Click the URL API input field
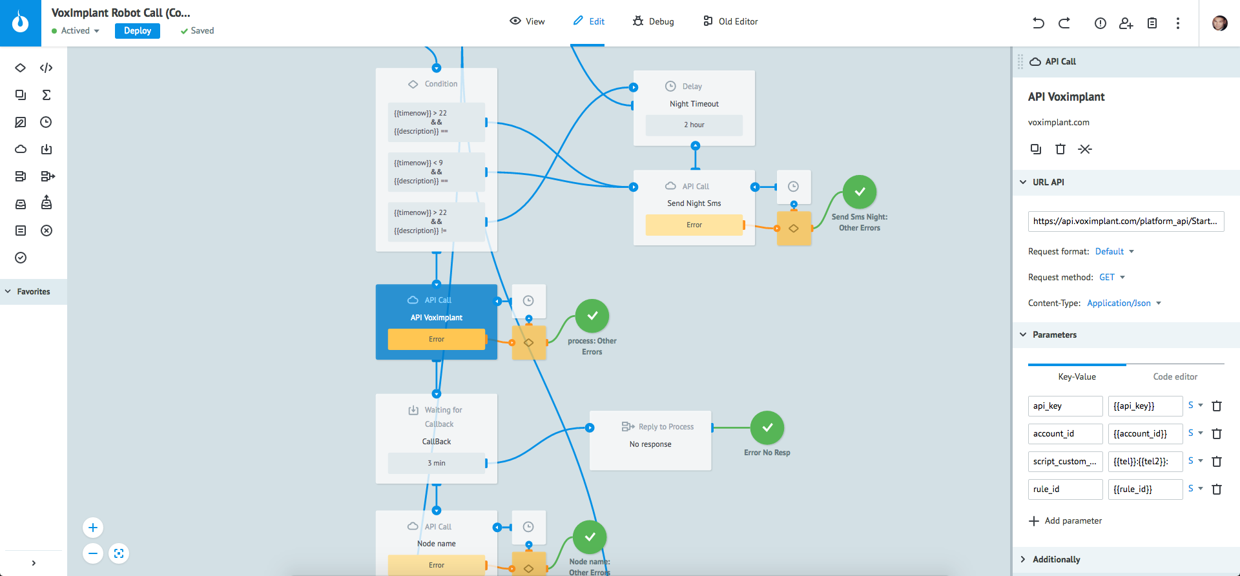The image size is (1240, 576). coord(1125,221)
